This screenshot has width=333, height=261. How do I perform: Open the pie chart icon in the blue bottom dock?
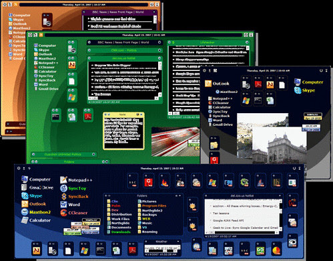click(x=276, y=250)
